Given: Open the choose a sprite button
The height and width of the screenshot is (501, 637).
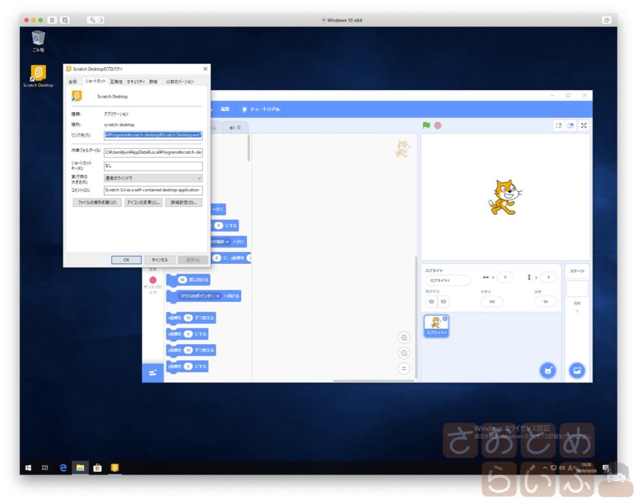Looking at the screenshot, I should coord(547,370).
